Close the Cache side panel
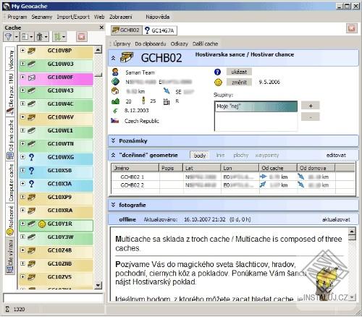362x317 pixels. coord(101,28)
